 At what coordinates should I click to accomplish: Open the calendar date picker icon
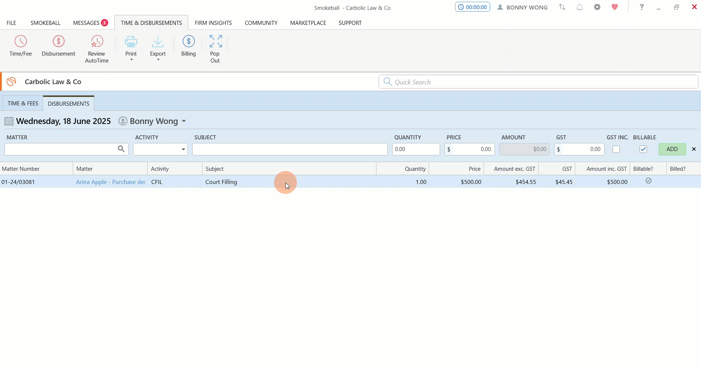tap(9, 121)
